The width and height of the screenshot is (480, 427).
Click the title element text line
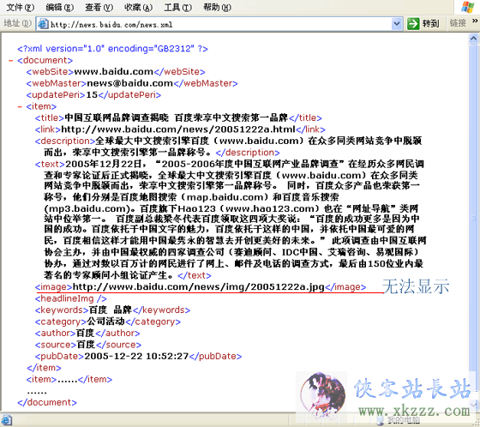click(178, 118)
